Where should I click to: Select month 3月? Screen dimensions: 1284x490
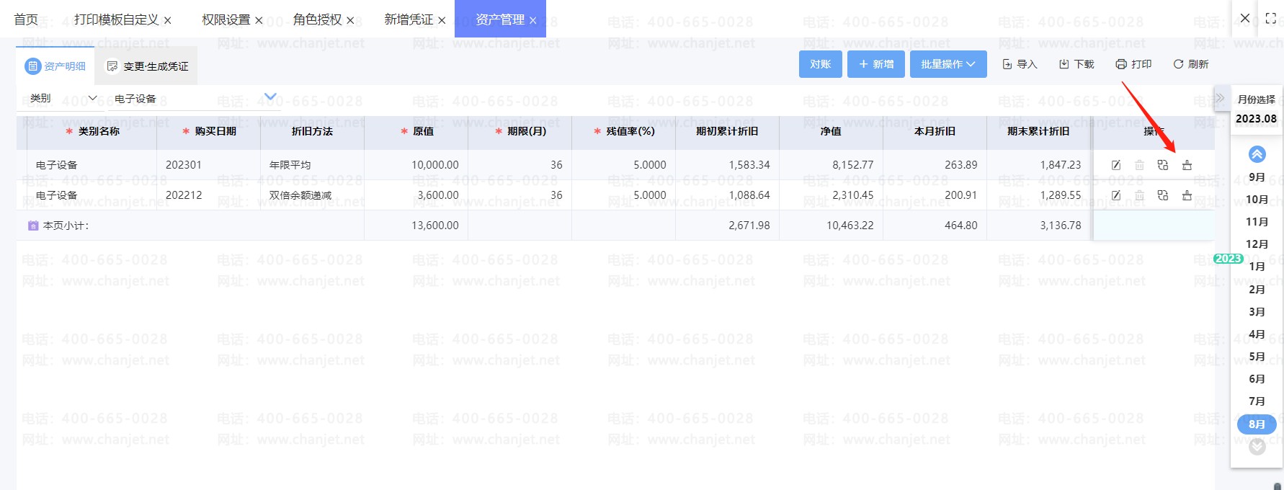(1257, 311)
